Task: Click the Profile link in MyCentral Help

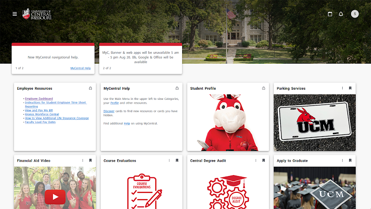Action: pos(115,103)
